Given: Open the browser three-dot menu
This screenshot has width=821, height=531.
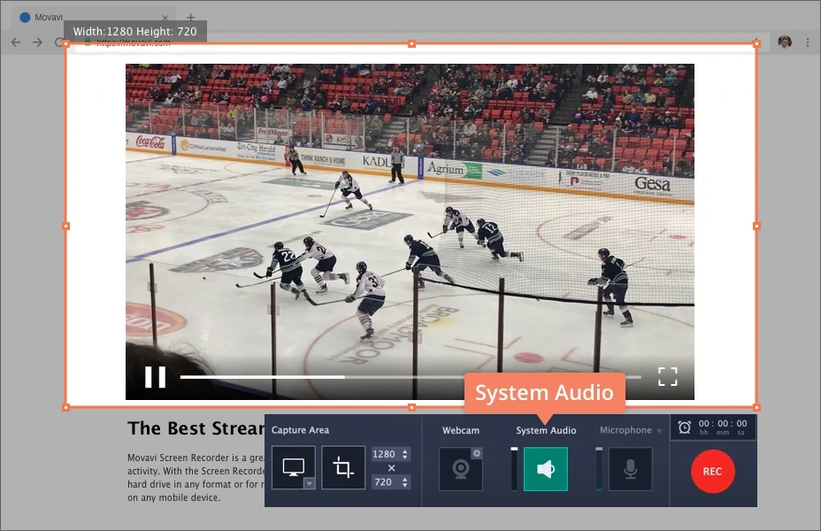Looking at the screenshot, I should (808, 42).
